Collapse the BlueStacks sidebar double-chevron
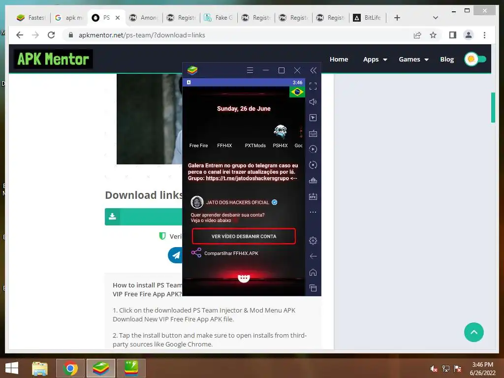This screenshot has height=378, width=504. click(314, 70)
